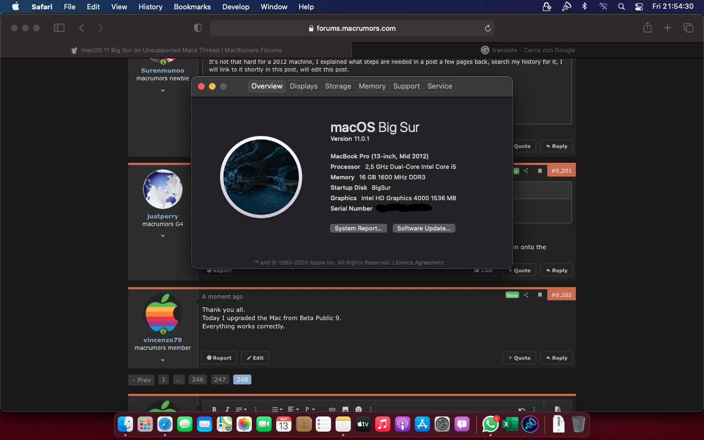The height and width of the screenshot is (440, 704).
Task: Click Safari's Share icon in the toolbar
Action: click(x=647, y=28)
